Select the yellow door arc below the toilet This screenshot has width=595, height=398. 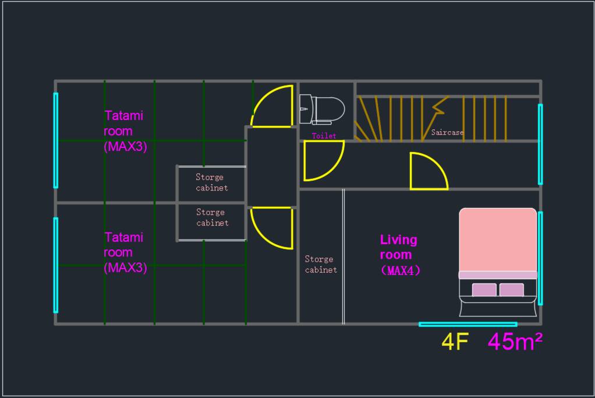[324, 160]
